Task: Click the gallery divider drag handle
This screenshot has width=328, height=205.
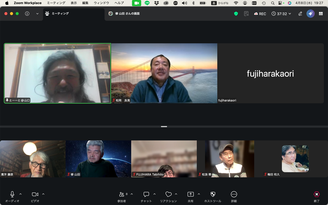Action: tap(164, 127)
